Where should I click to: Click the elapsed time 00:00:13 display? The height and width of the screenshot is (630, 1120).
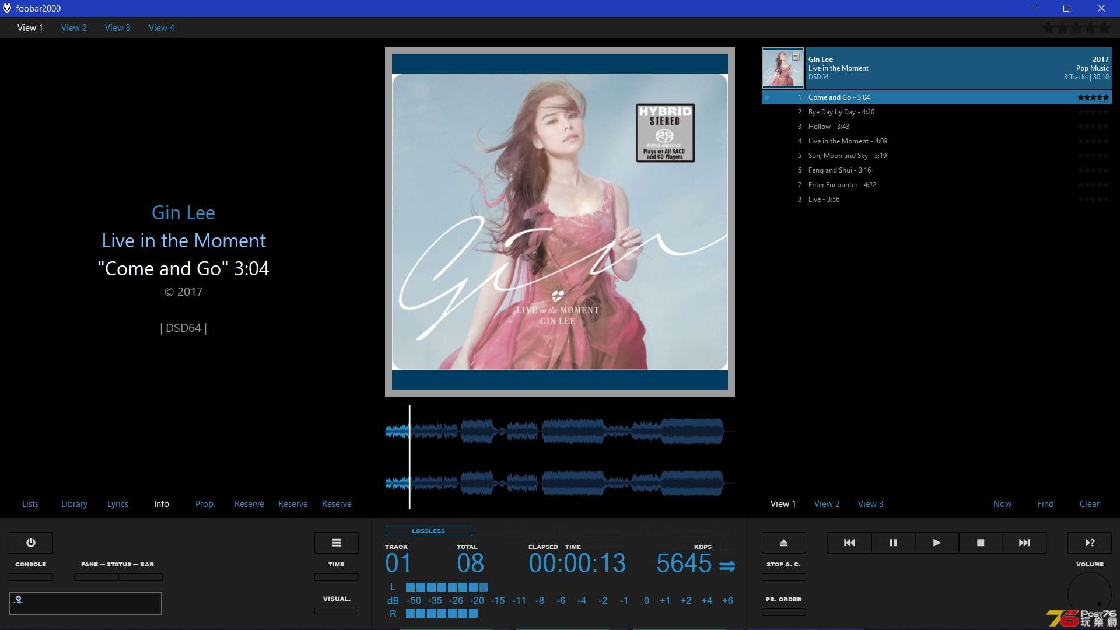[577, 563]
